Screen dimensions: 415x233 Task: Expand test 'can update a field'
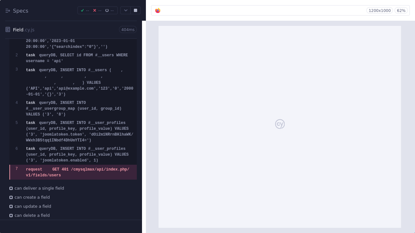pyautogui.click(x=33, y=206)
